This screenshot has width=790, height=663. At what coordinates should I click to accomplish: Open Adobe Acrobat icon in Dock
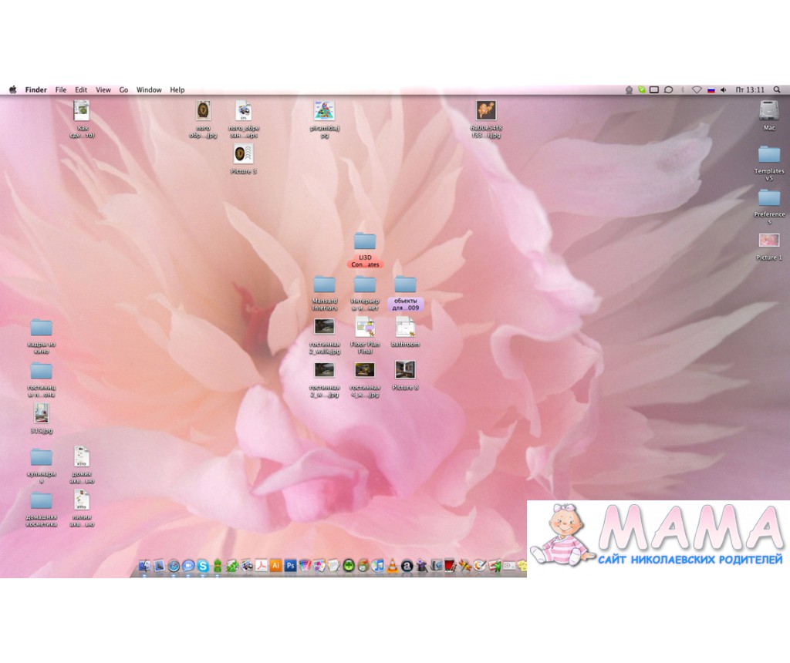click(x=262, y=566)
